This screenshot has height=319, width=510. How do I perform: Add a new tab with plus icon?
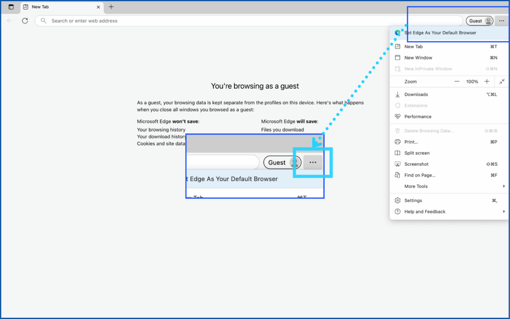point(111,7)
